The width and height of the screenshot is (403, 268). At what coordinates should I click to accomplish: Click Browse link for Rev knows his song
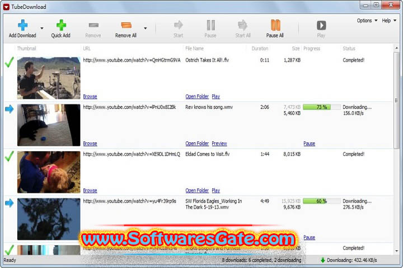click(90, 143)
